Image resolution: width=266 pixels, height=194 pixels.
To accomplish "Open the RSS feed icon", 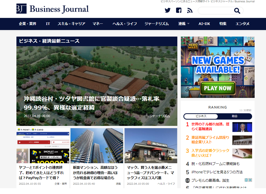I will 190,11.
